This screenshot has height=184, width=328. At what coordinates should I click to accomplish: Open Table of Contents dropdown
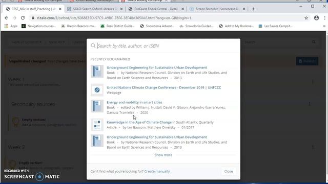26,42
